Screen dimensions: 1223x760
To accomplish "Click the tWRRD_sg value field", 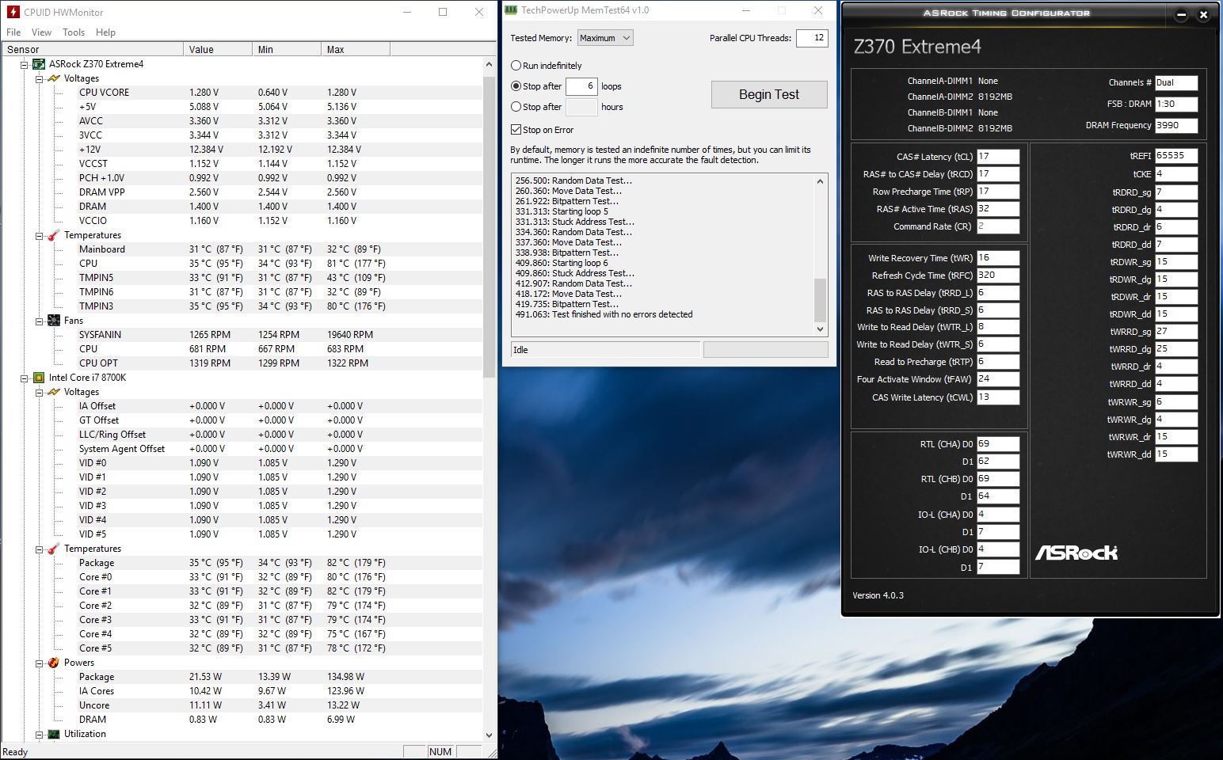I will coord(1176,332).
